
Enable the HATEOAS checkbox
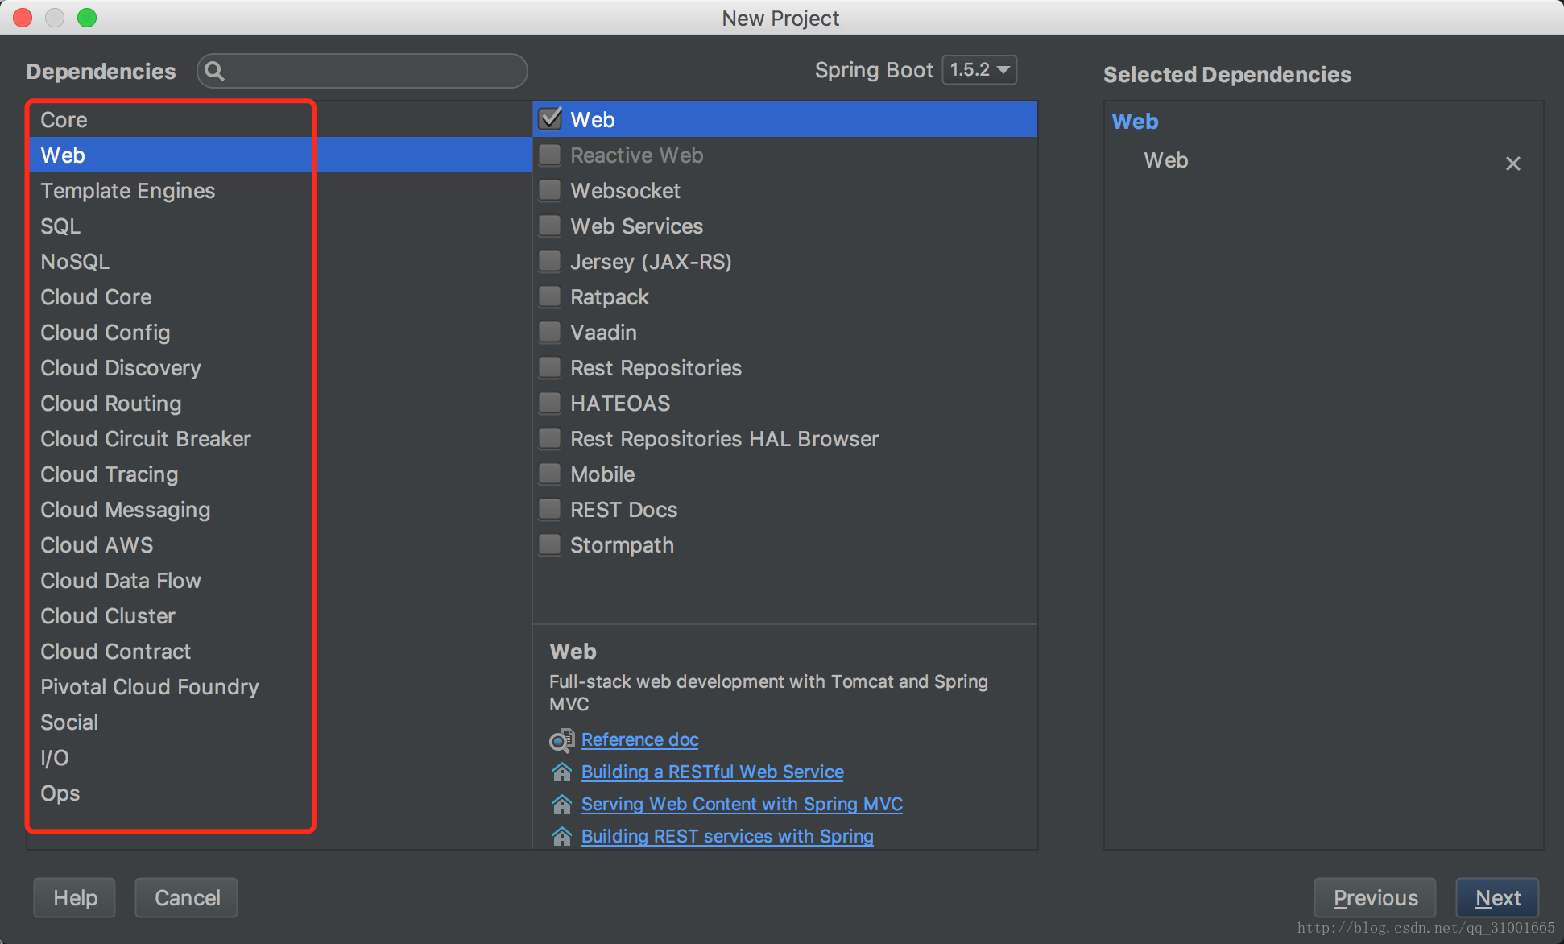550,403
